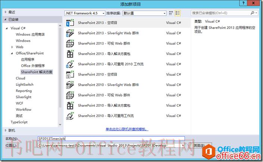Click SharePoint 2010 导入解决方案包 icon

[x=70, y=106]
